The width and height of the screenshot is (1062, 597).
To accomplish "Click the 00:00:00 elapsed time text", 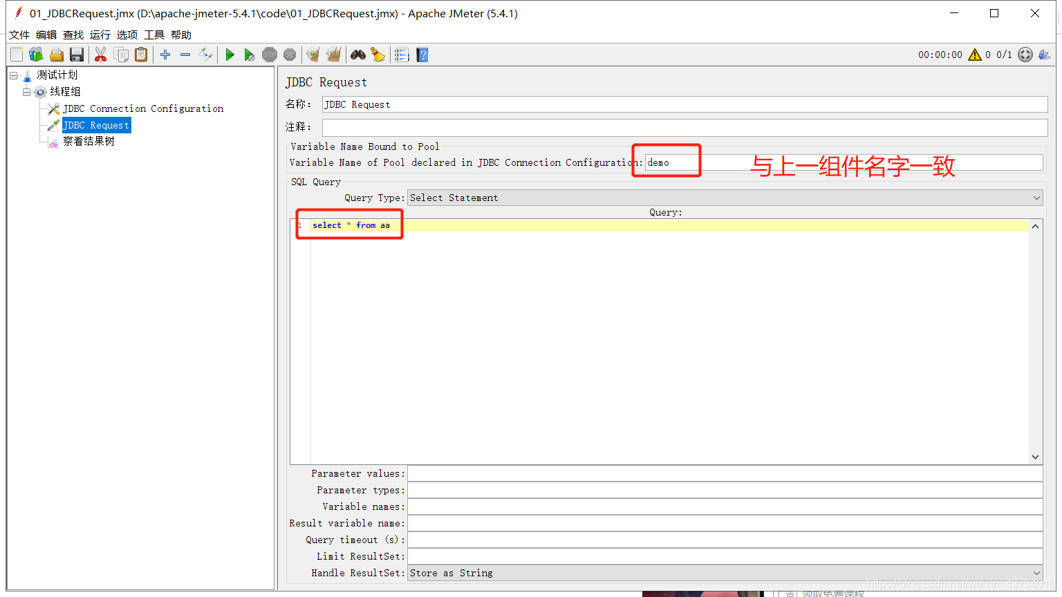I will click(940, 55).
